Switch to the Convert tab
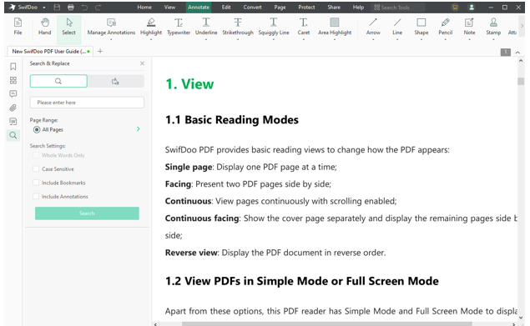Image resolution: width=530 pixels, height=326 pixels. [x=253, y=8]
